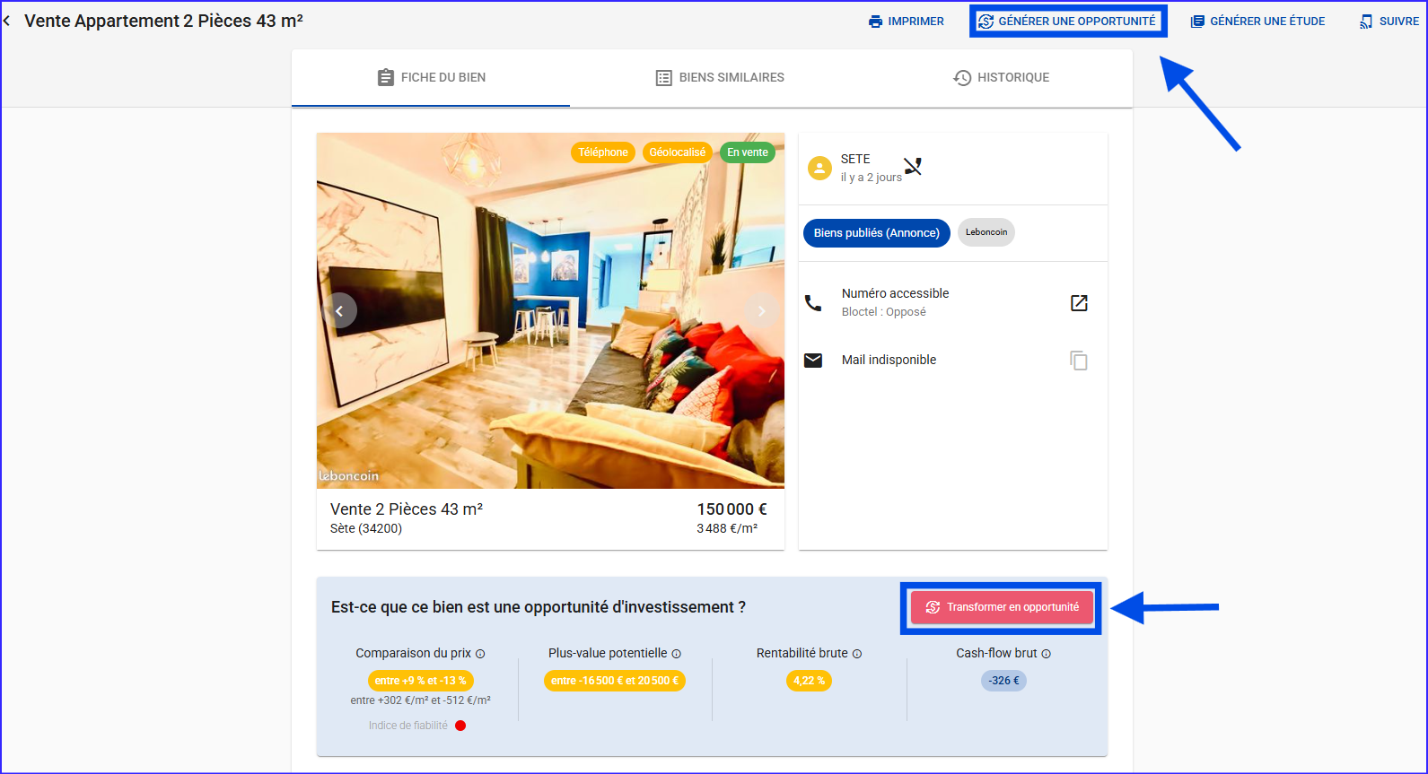Click the Numéro accessible label
The width and height of the screenshot is (1428, 774).
[x=895, y=293]
